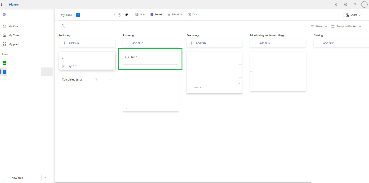
Task: Open the Test 1 task card
Action: pos(151,58)
